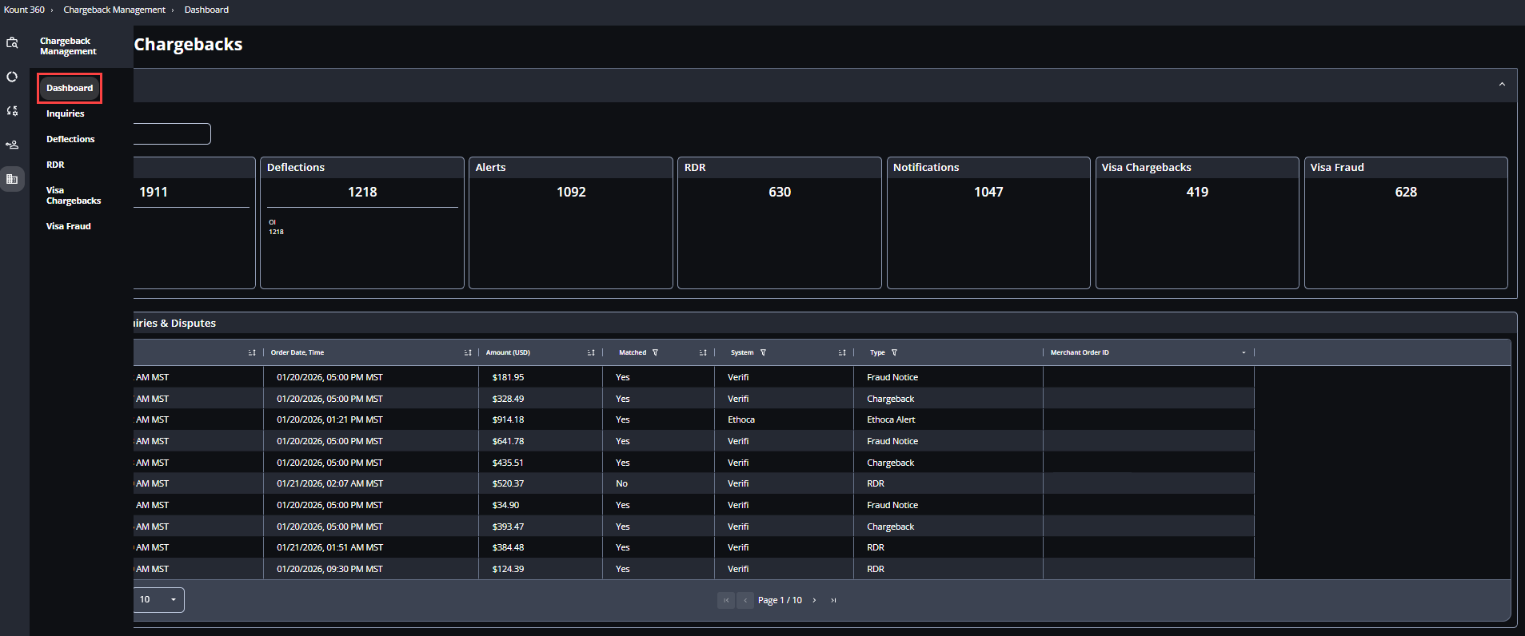Jump to the last page arrow

pos(833,600)
